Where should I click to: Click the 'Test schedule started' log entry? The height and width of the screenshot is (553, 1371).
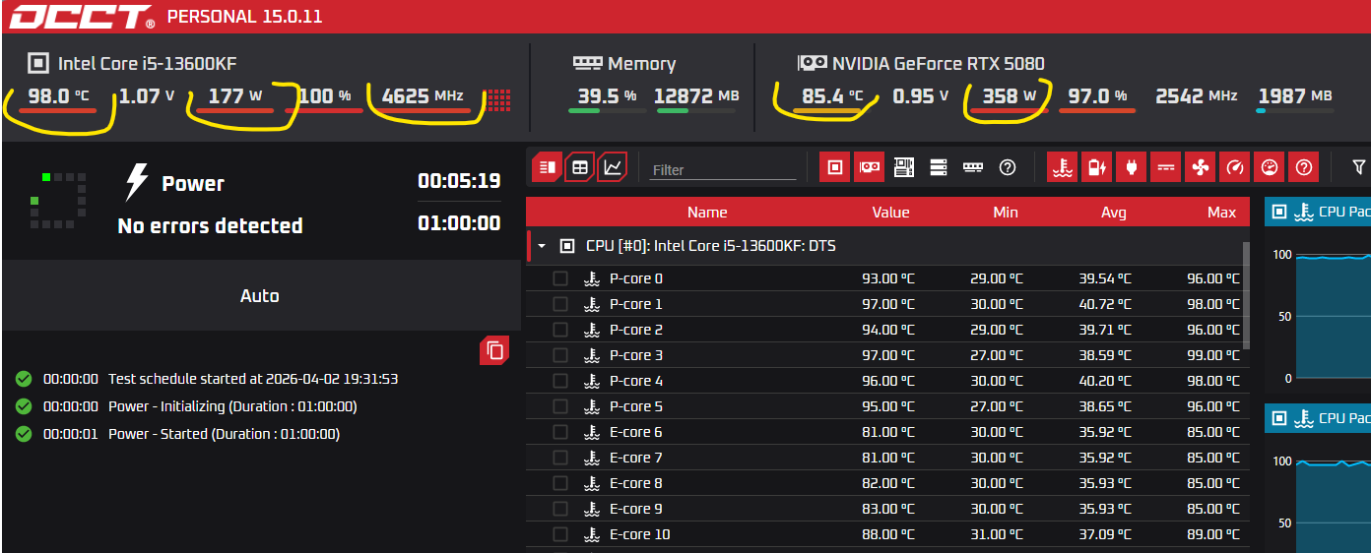tap(253, 379)
